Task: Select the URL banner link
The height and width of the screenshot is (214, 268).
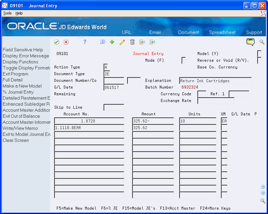Action: coord(126,32)
